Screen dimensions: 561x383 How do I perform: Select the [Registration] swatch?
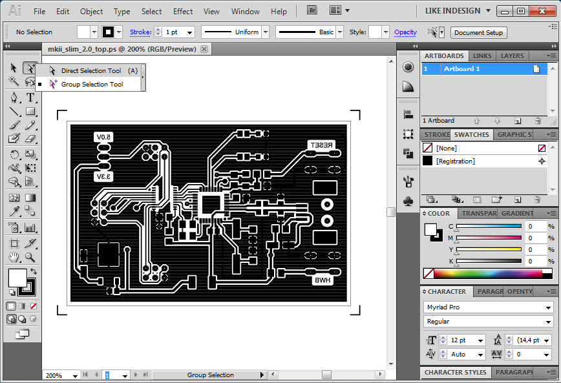484,161
